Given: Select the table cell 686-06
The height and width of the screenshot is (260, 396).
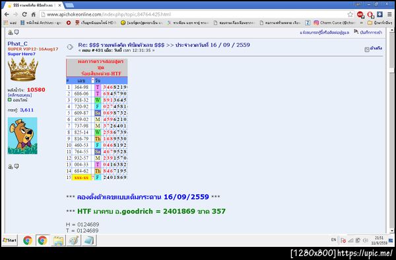Looking at the screenshot, I should pyautogui.click(x=81, y=93).
